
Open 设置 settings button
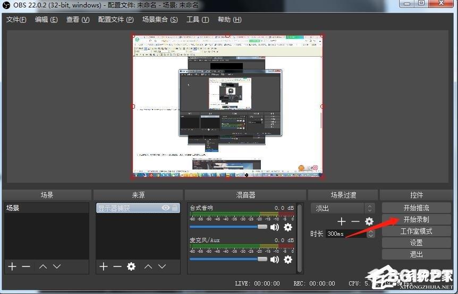pyautogui.click(x=416, y=243)
